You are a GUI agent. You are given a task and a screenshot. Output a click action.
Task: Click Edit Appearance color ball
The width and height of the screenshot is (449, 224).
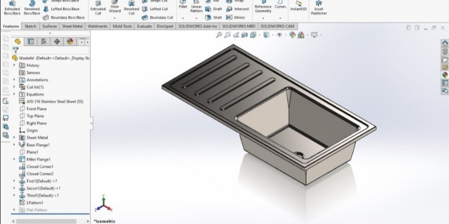[x=292, y=35]
